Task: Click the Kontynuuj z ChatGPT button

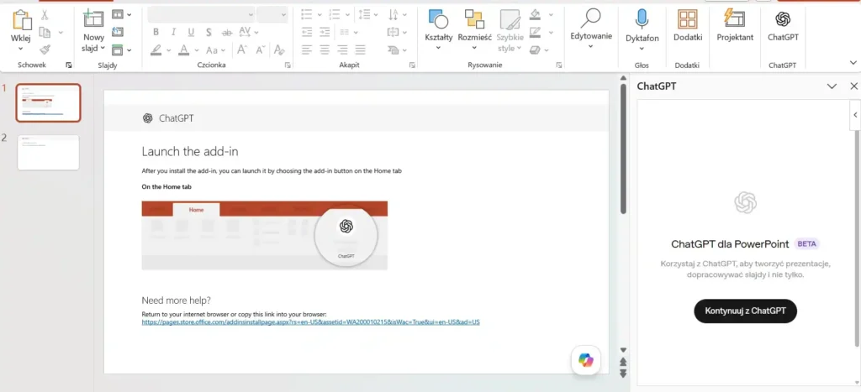Action: (745, 311)
